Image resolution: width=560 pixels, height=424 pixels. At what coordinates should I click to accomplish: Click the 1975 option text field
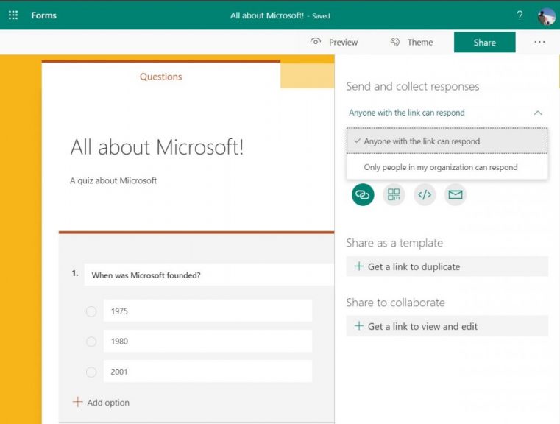pyautogui.click(x=208, y=311)
